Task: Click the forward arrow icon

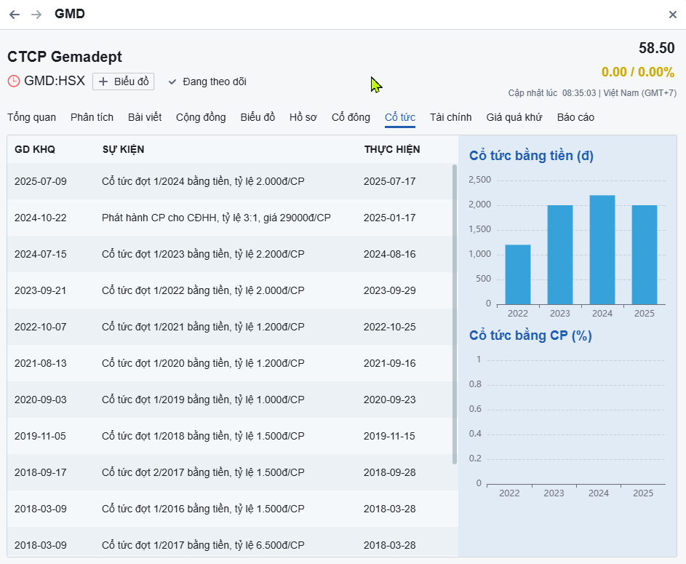Action: [x=36, y=15]
